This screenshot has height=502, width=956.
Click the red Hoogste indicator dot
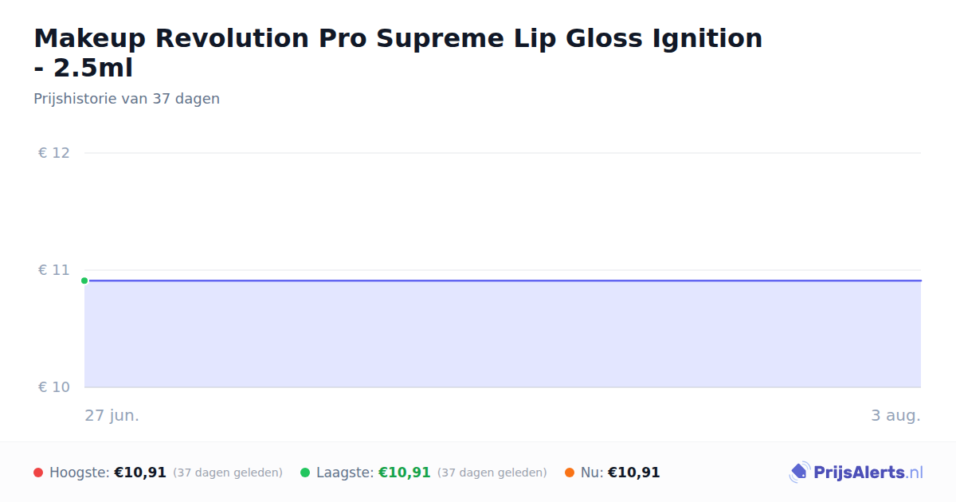(38, 473)
